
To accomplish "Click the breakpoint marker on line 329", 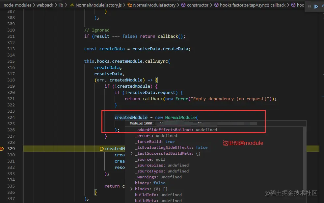I will [x=2, y=148].
